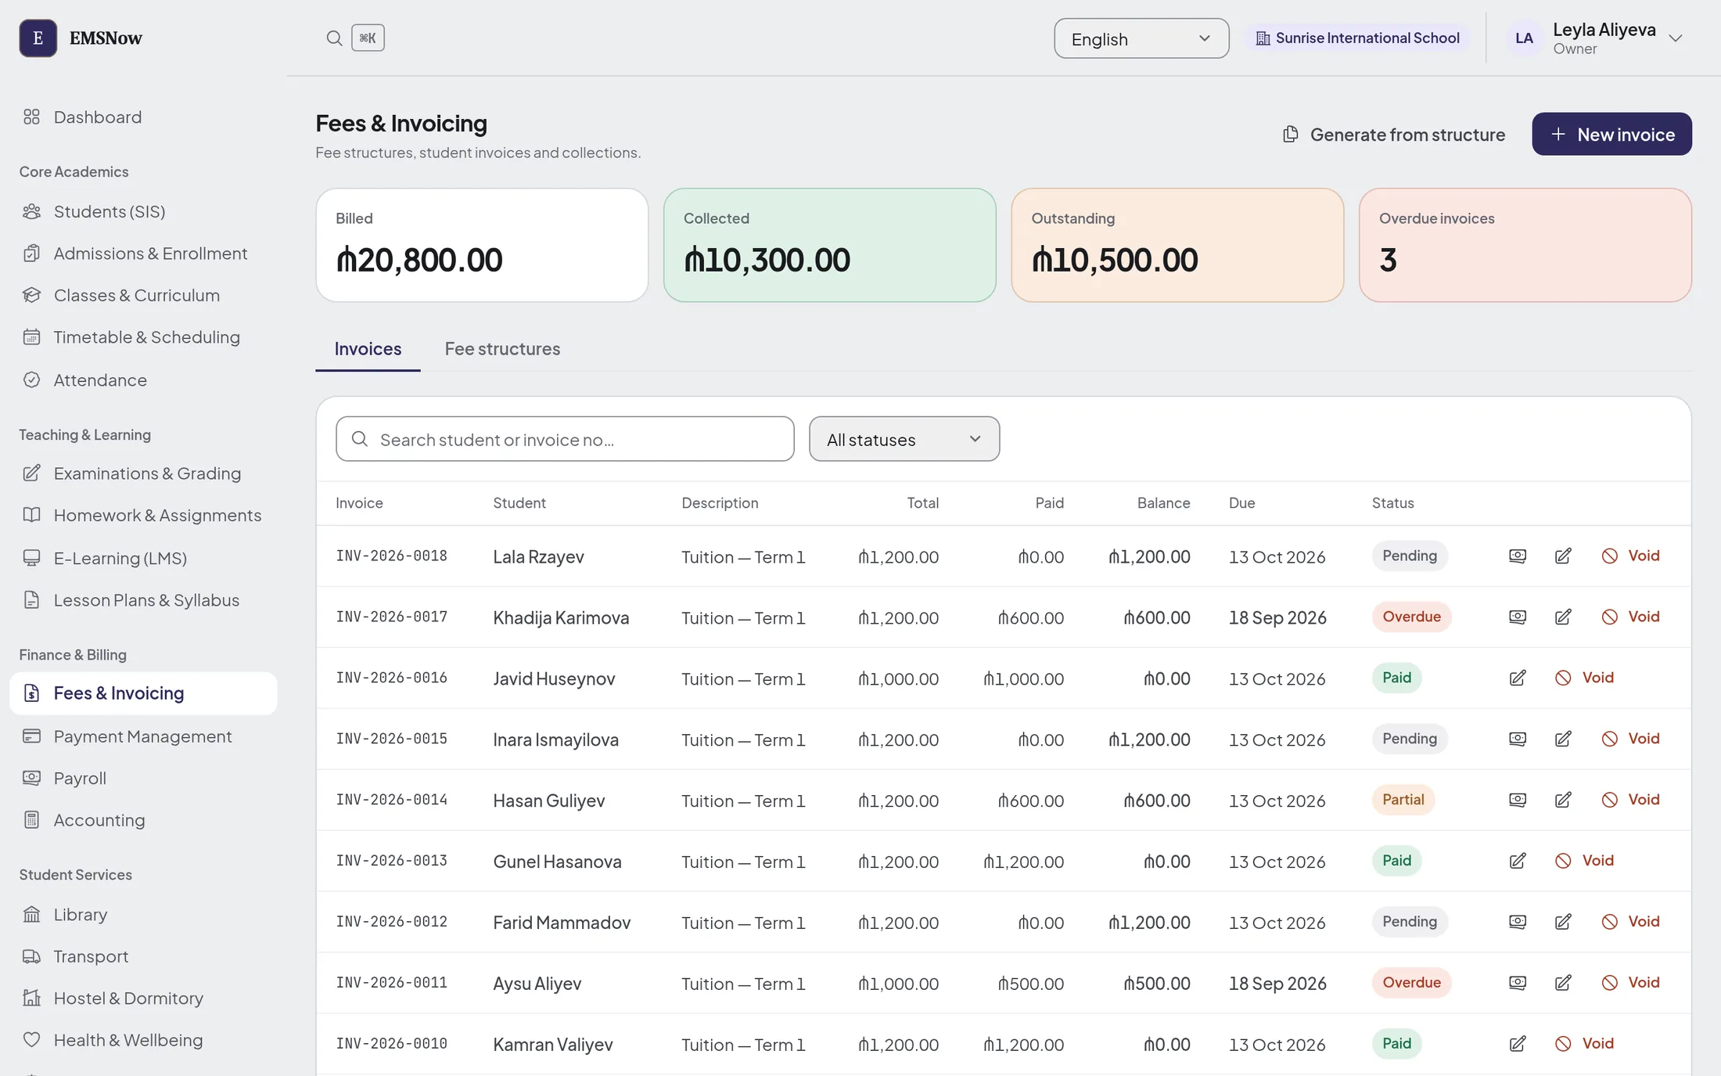Click the Generate from structure copy icon
The image size is (1721, 1076).
coord(1291,135)
